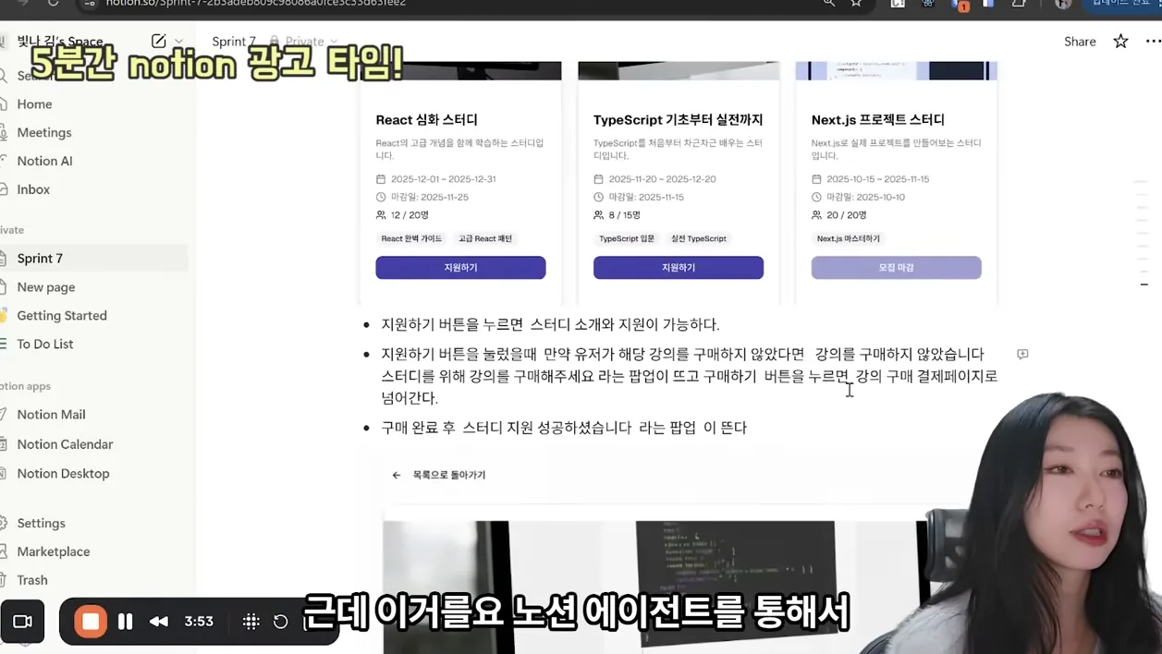This screenshot has width=1162, height=654.
Task: Click the 실전 TypeScript tag
Action: (x=699, y=238)
